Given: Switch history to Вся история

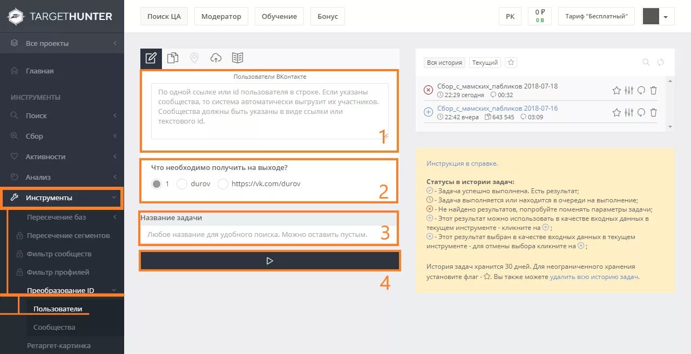Looking at the screenshot, I should 444,63.
